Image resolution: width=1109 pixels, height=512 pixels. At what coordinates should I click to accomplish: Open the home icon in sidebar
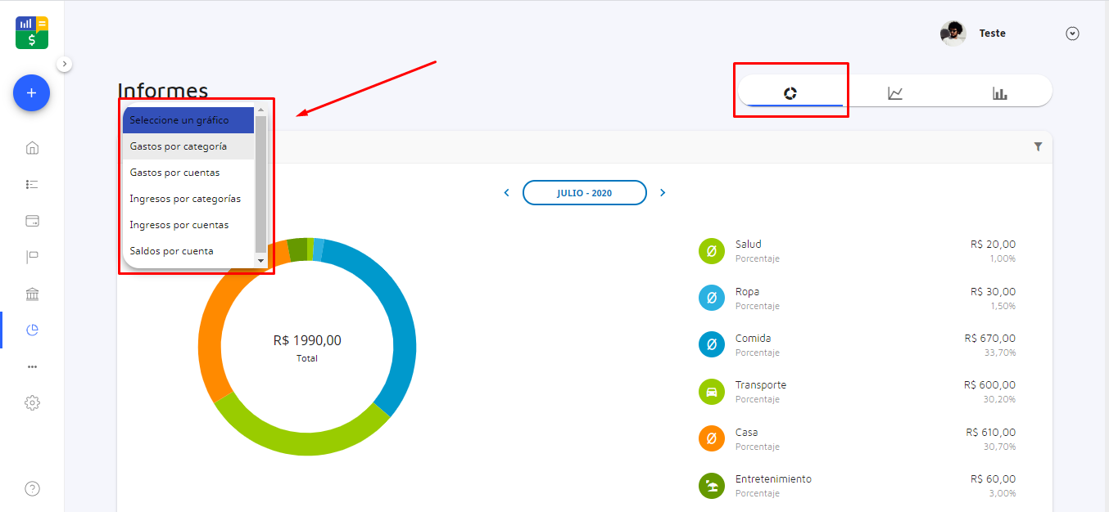click(x=32, y=148)
